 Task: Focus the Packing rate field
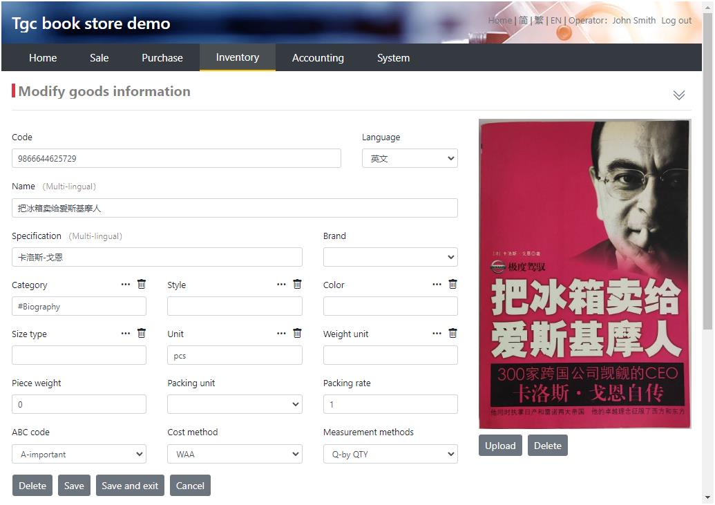(x=390, y=404)
